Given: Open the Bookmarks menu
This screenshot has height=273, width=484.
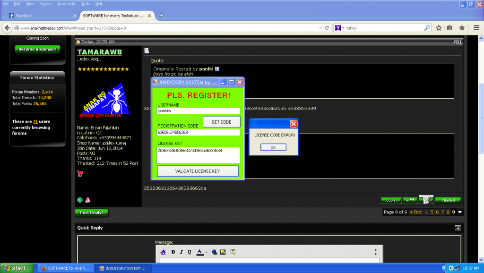Looking at the screenshot, I should (66, 4).
